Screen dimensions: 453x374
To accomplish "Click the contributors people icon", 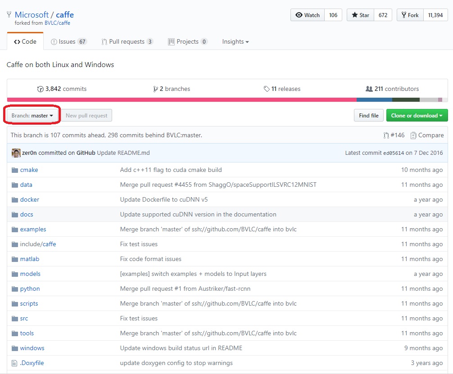I will [x=369, y=89].
